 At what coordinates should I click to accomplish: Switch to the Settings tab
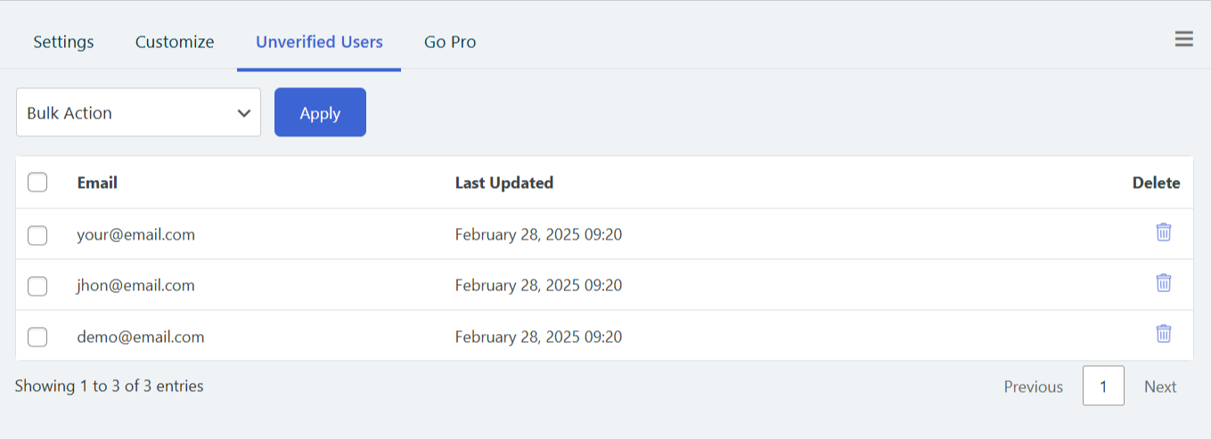tap(63, 42)
